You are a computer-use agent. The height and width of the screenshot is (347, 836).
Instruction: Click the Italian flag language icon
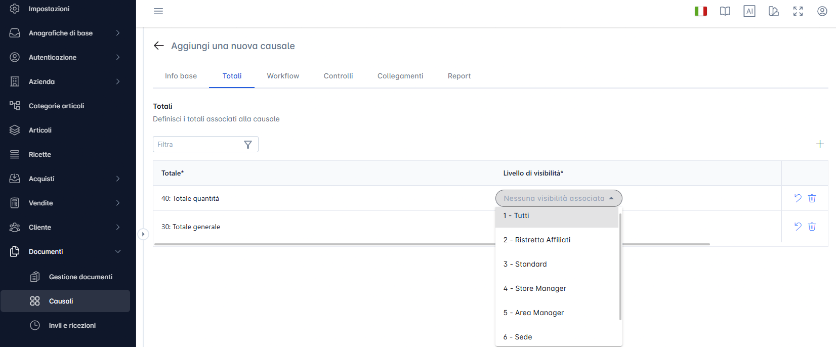(x=701, y=11)
